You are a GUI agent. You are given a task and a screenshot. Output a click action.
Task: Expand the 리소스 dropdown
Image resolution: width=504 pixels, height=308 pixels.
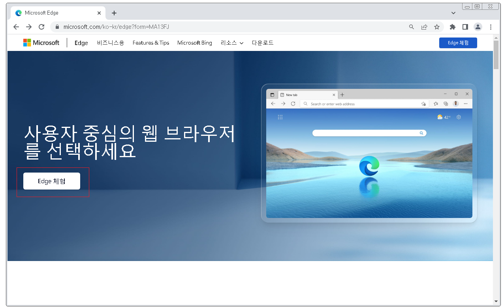click(232, 43)
